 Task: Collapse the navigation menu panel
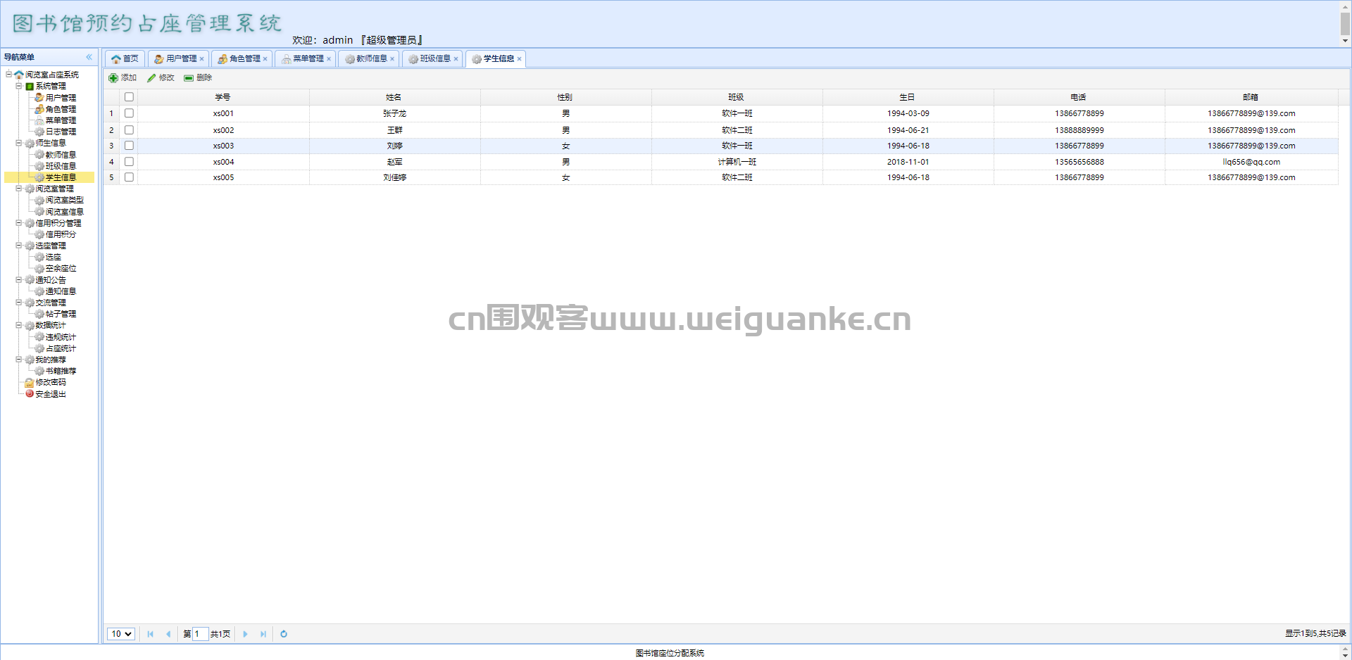(x=89, y=57)
